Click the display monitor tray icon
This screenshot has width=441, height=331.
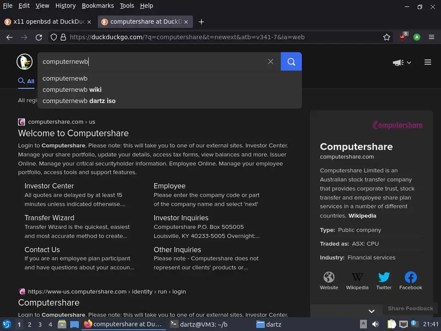pos(404,324)
